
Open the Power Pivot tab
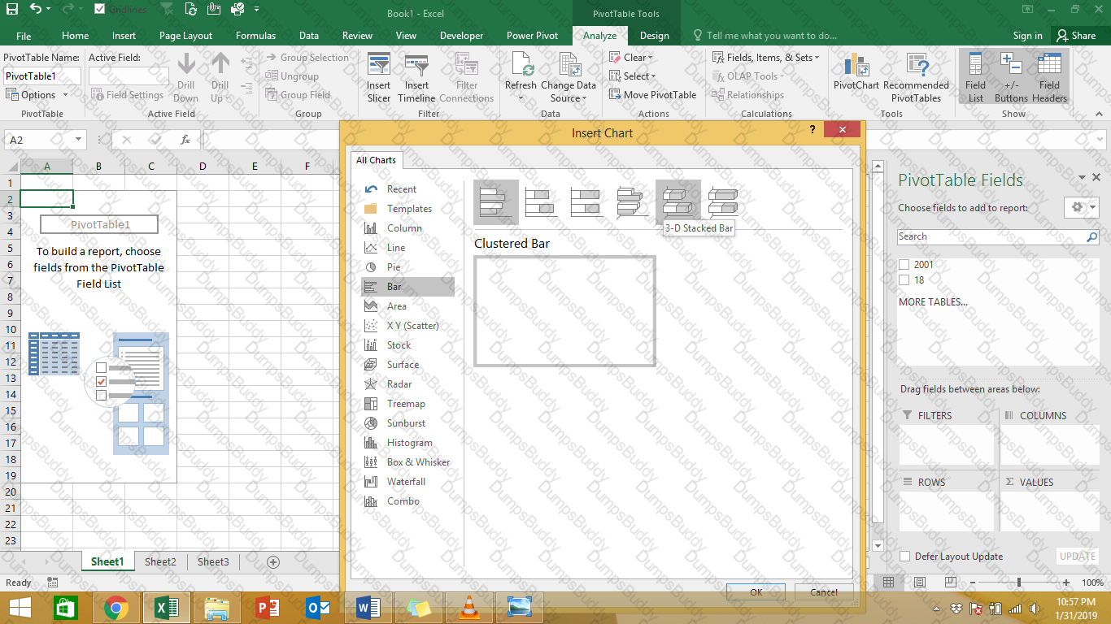click(x=532, y=36)
